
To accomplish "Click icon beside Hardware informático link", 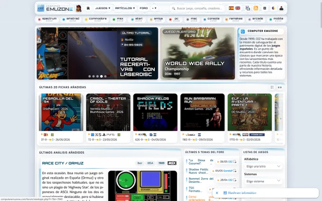I will (x=225, y=193).
